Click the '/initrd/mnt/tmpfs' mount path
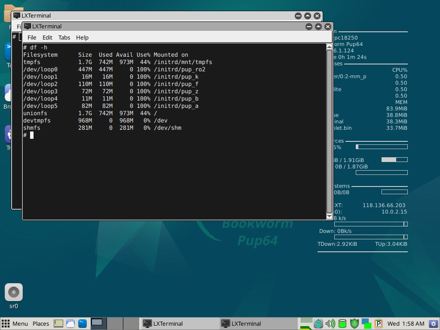 (183, 62)
